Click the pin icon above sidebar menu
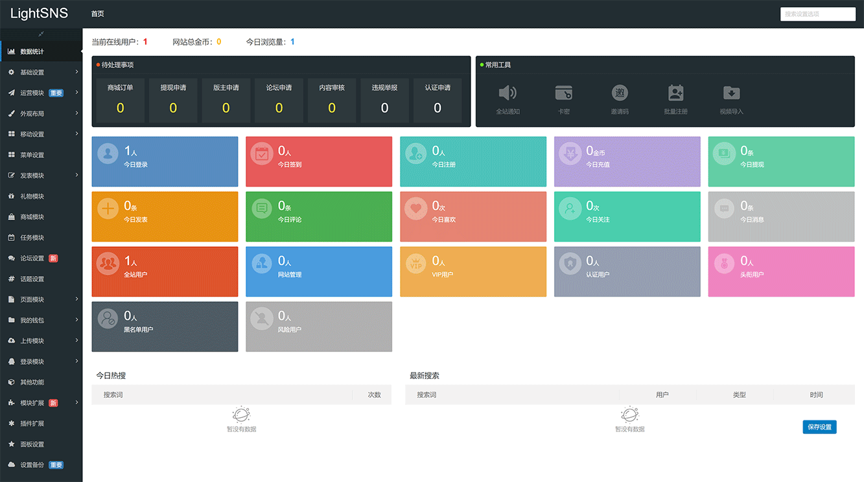Viewport: 864px width, 482px height. point(41,34)
